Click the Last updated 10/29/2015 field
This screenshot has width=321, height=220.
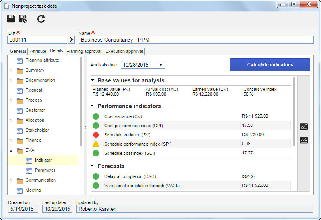click(57, 209)
